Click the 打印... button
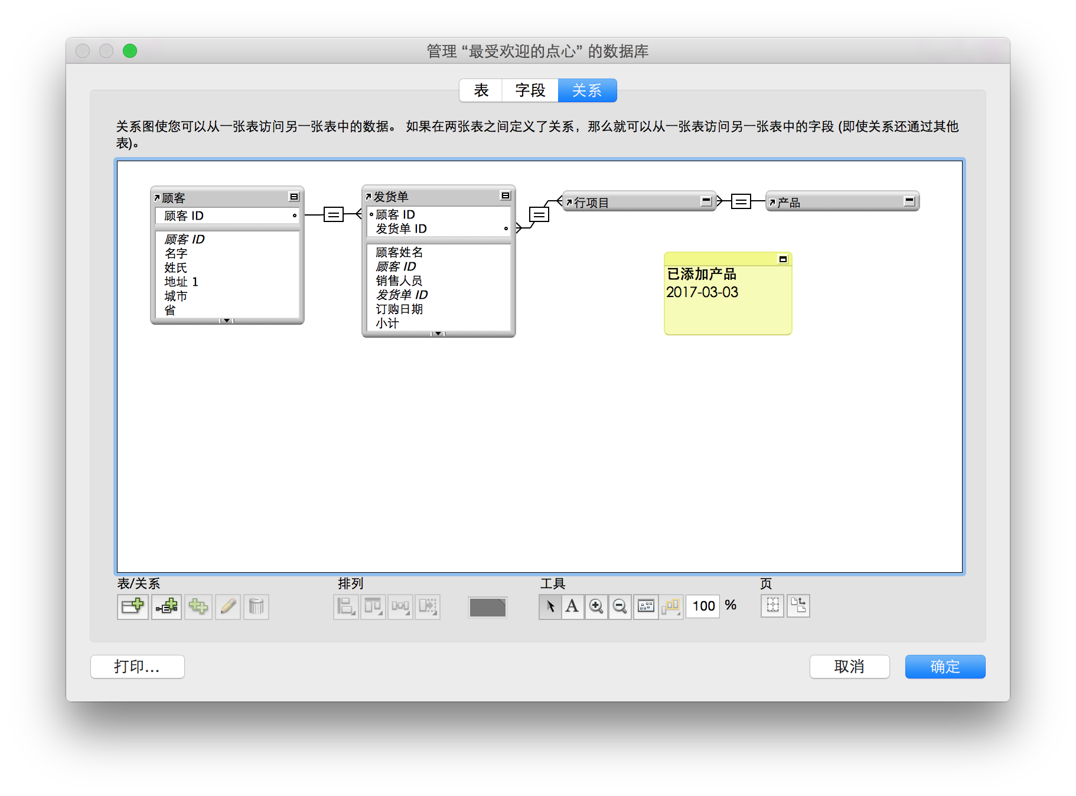 click(x=137, y=666)
